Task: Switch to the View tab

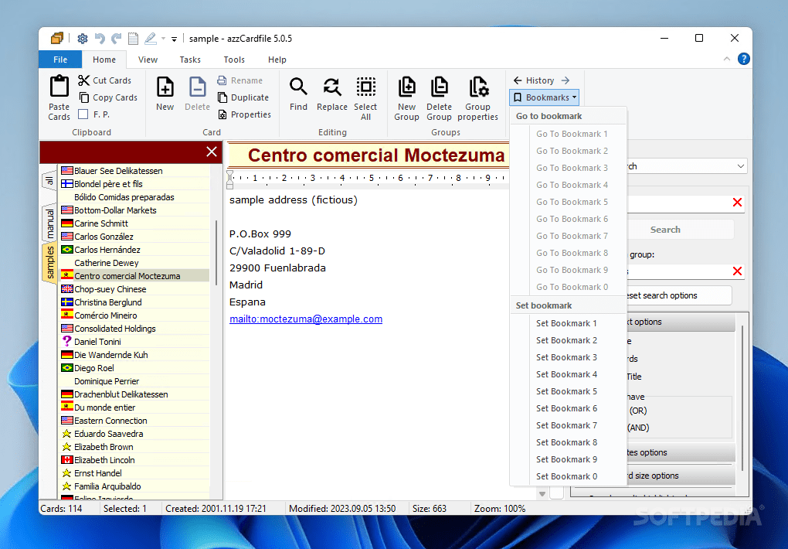Action: click(x=148, y=60)
